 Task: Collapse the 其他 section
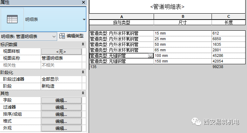pyautogui.click(x=83, y=93)
